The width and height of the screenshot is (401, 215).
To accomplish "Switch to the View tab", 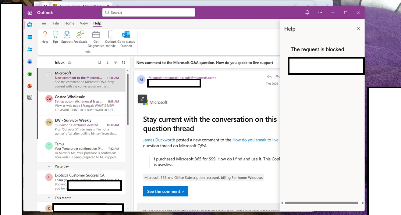I will (84, 23).
